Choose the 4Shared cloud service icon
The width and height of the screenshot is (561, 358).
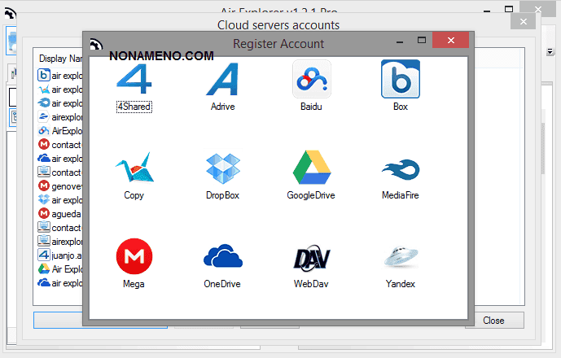(134, 79)
